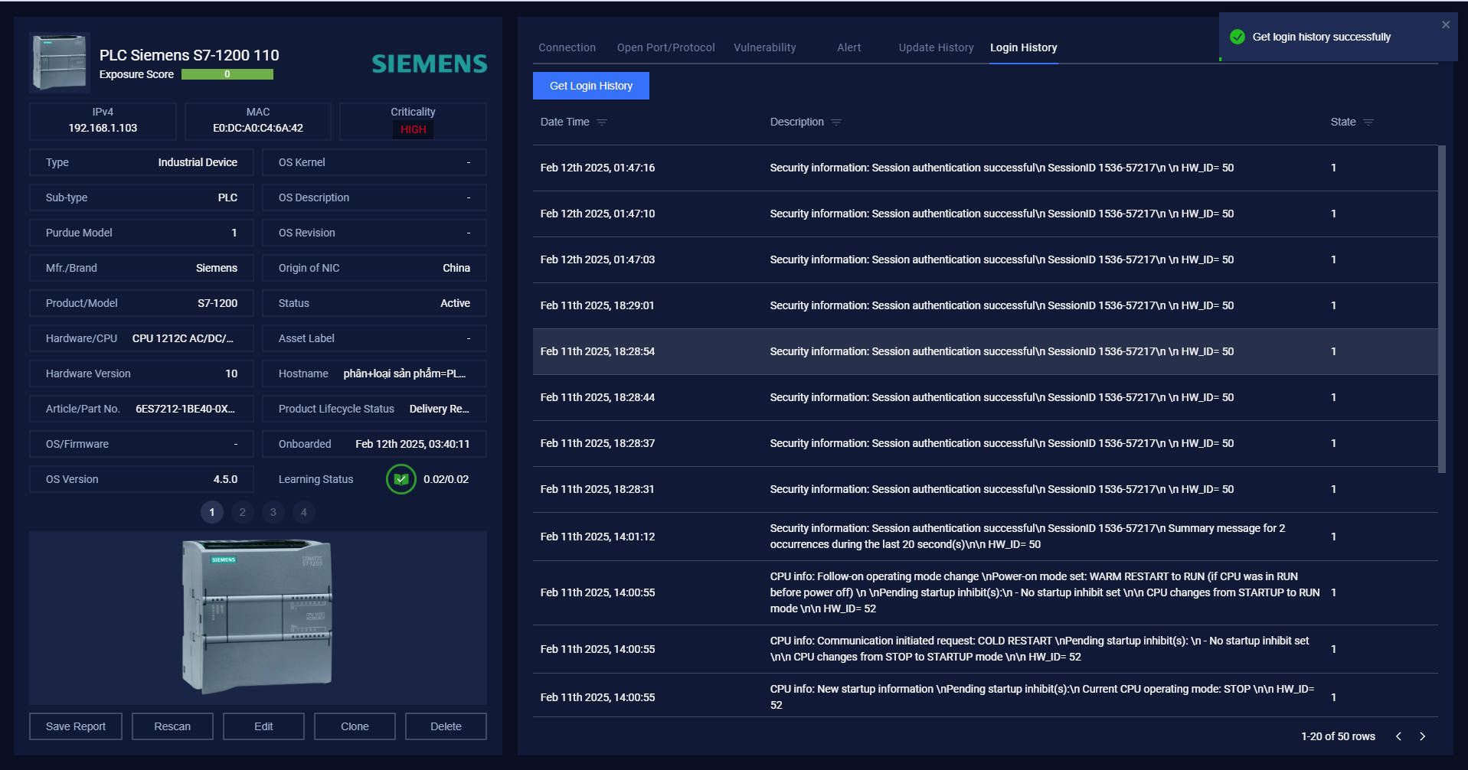
Task: Select the Feb 12th 2025, 01:47:03 row
Action: [x=985, y=259]
